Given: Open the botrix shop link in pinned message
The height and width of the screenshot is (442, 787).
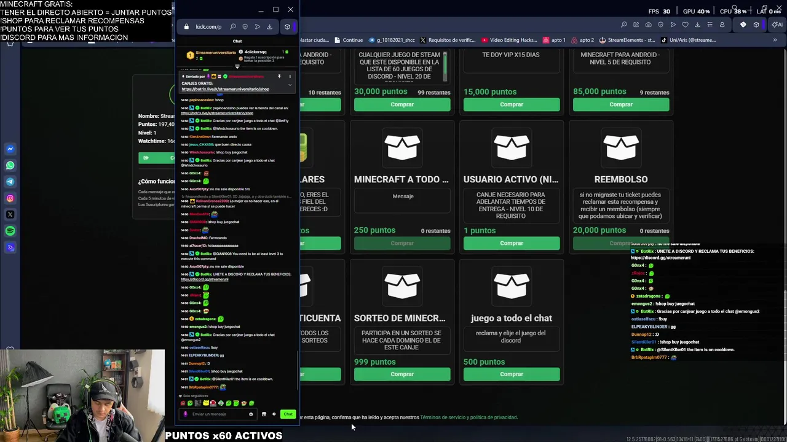Looking at the screenshot, I should click(x=225, y=89).
